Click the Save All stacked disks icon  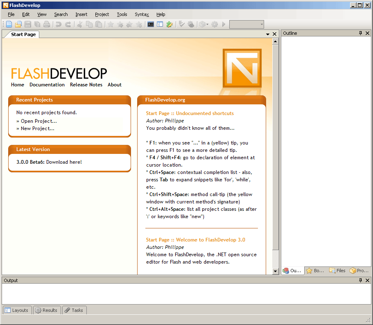click(37, 24)
